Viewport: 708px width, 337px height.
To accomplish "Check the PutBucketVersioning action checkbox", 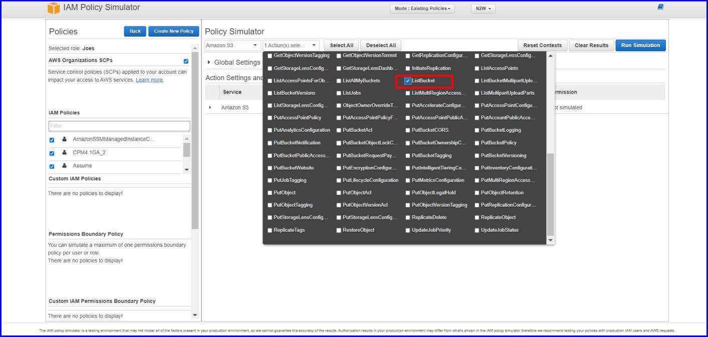I will (477, 156).
